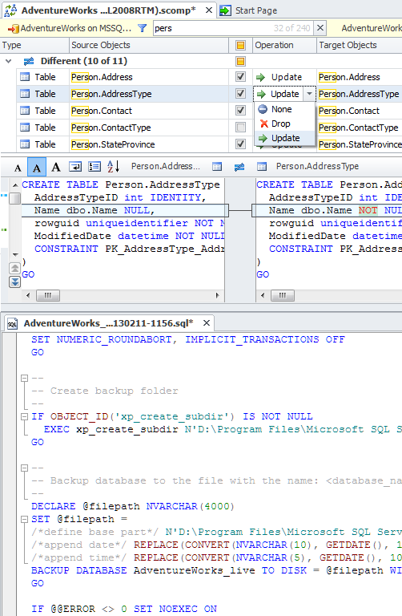This screenshot has height=616, width=402.
Task: Uncheck the Person.AddressType checkbox
Action: point(240,94)
